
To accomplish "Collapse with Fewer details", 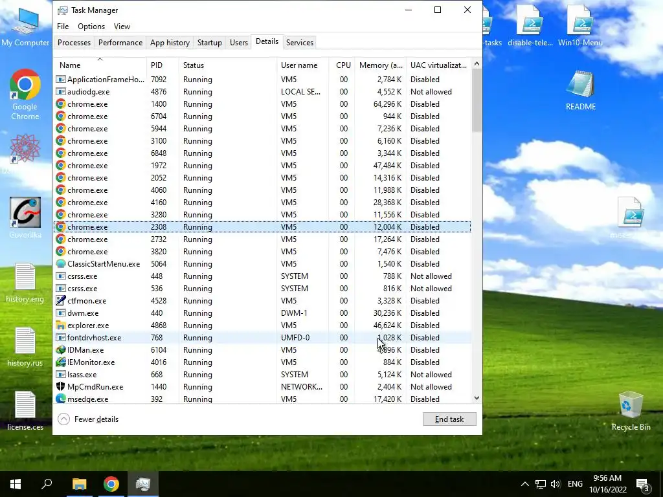I will pos(88,419).
